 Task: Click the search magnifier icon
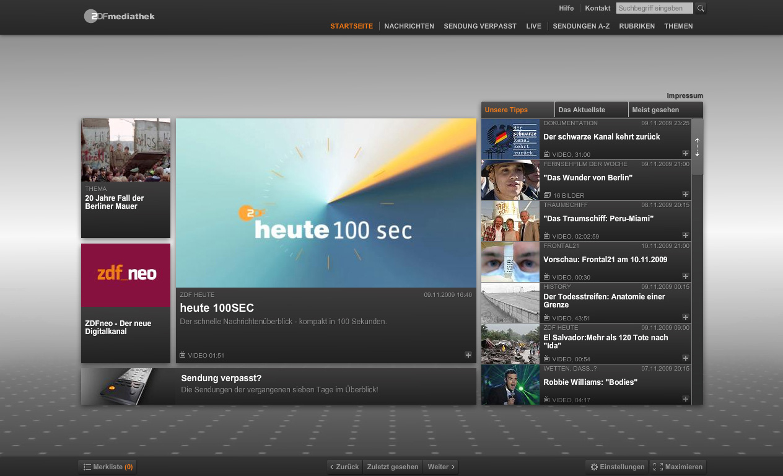pyautogui.click(x=701, y=8)
